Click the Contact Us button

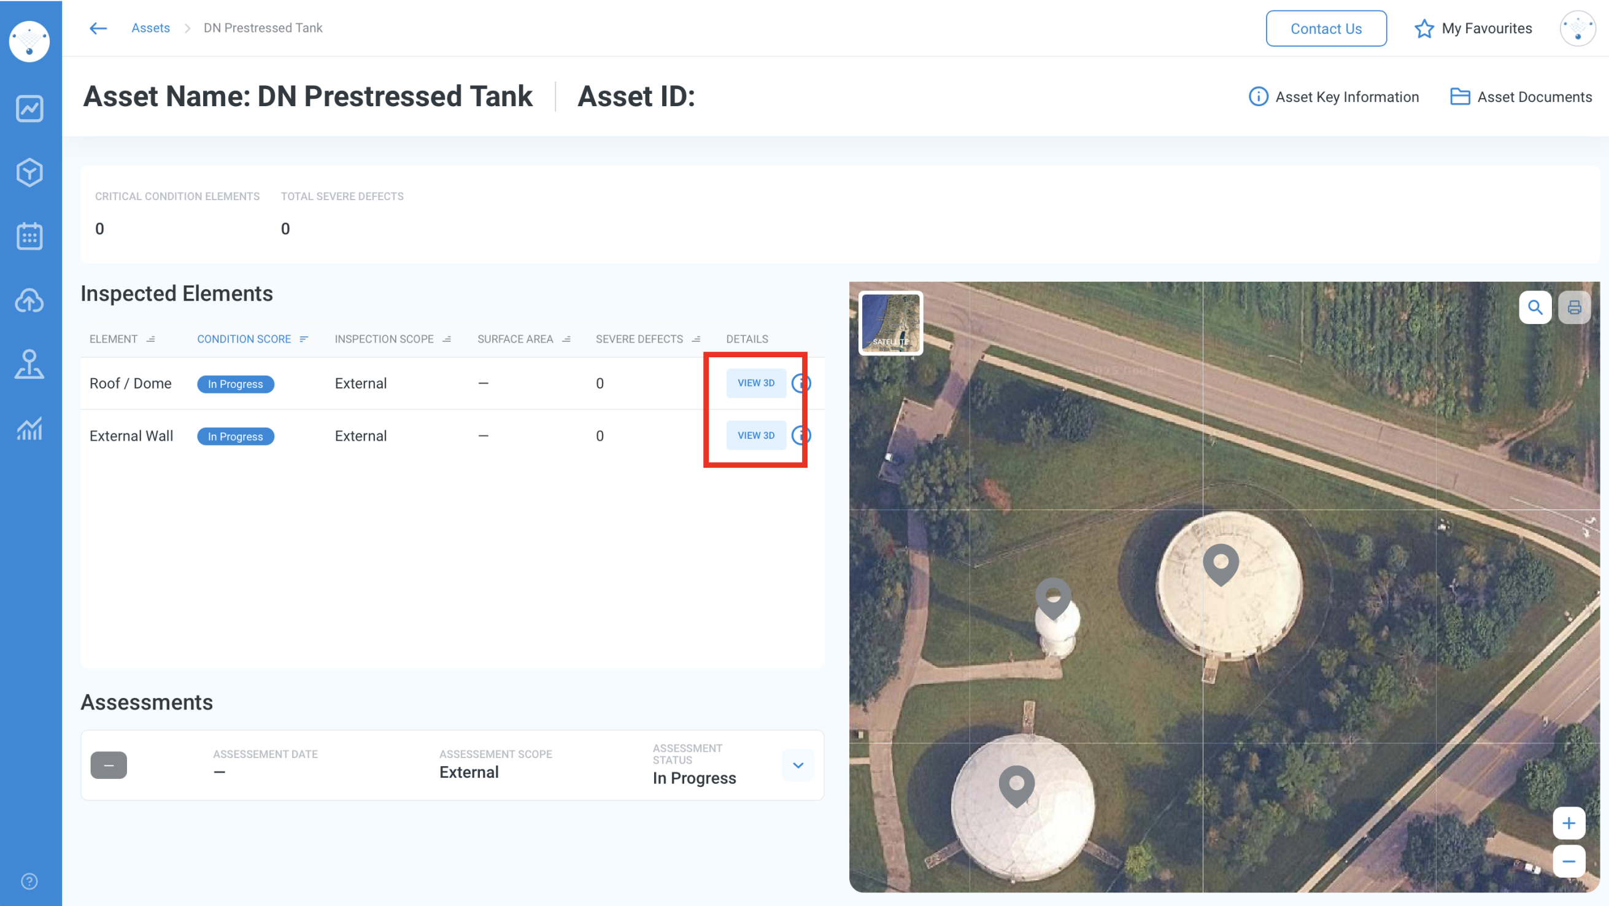point(1325,29)
